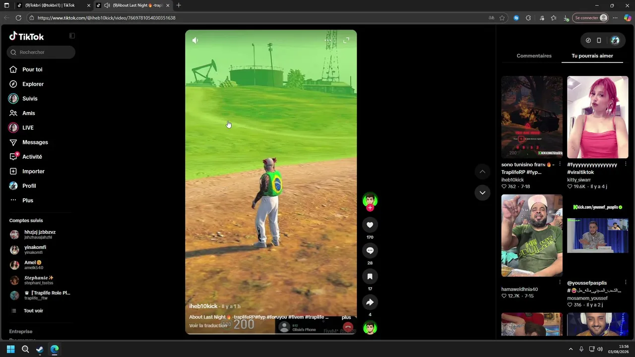Open the sono tunisino TraplifeRP video thumbnail
The image size is (635, 357).
click(532, 117)
